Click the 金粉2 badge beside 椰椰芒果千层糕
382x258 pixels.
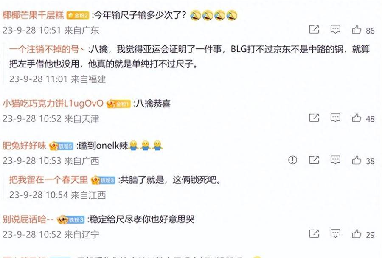[78, 16]
